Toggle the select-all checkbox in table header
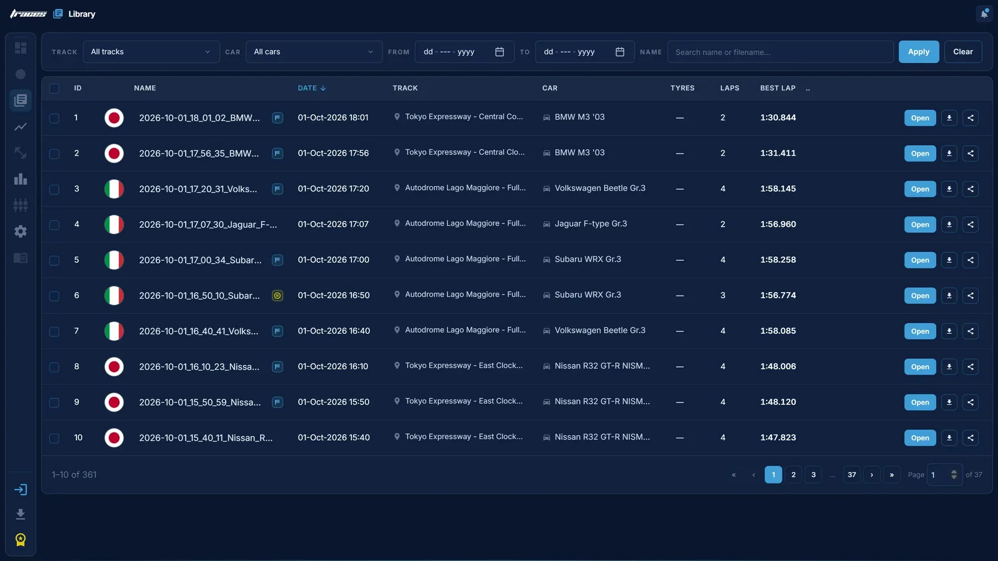The image size is (998, 561). point(54,88)
